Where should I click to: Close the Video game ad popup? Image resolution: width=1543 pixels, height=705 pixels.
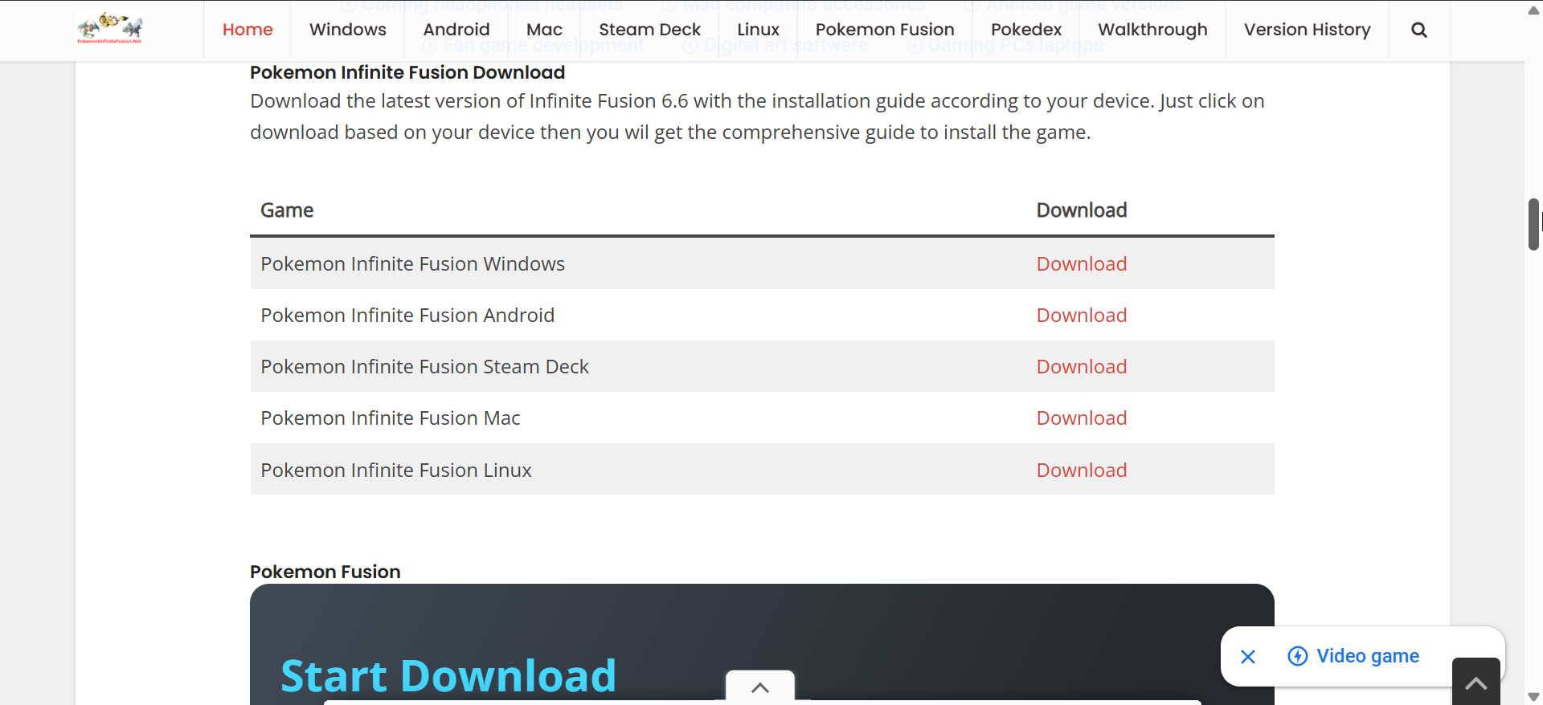pos(1248,657)
